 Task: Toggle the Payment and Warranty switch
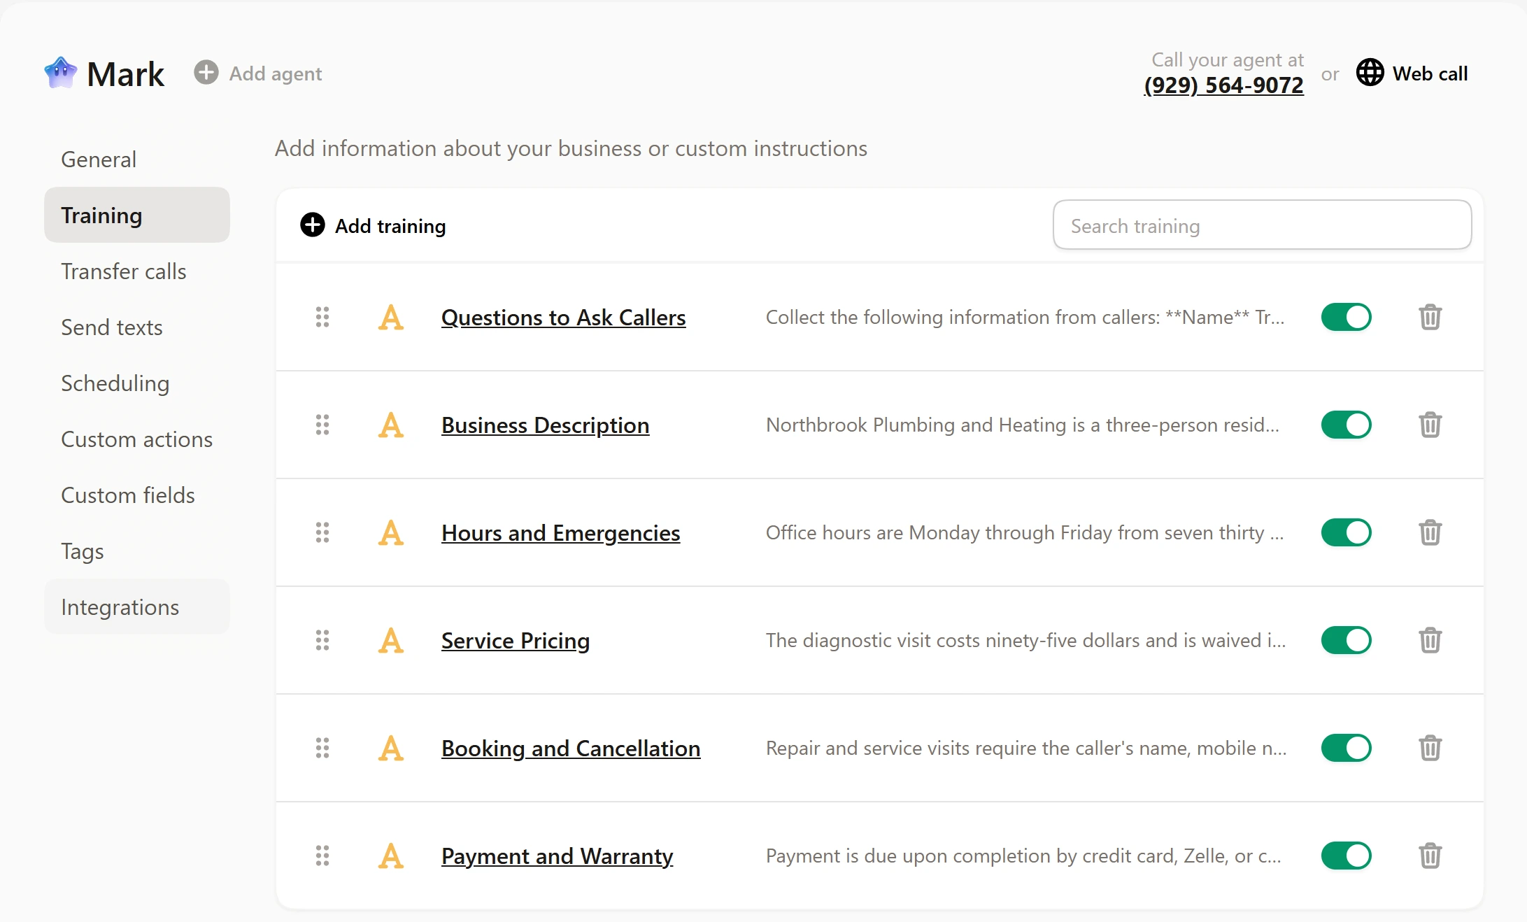pos(1346,856)
